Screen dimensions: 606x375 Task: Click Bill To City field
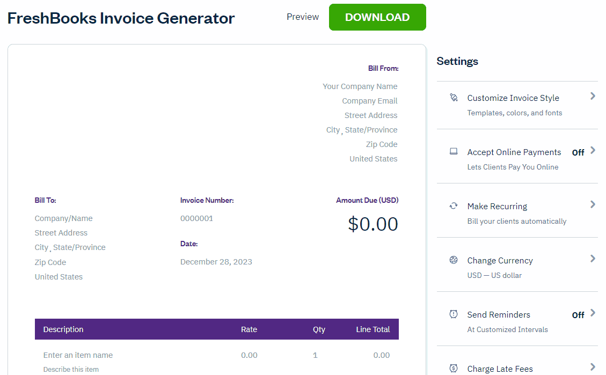tap(41, 247)
